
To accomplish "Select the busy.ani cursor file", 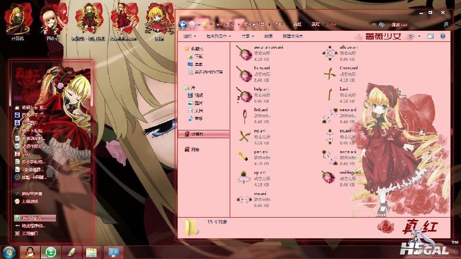I will point(253,74).
